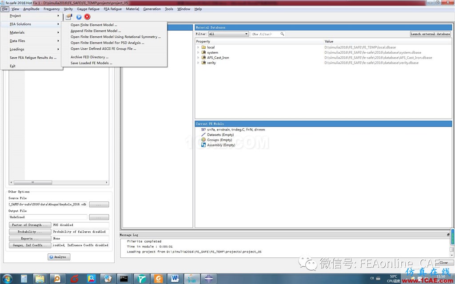
Task: Open the Verity menu
Action: [x=68, y=9]
